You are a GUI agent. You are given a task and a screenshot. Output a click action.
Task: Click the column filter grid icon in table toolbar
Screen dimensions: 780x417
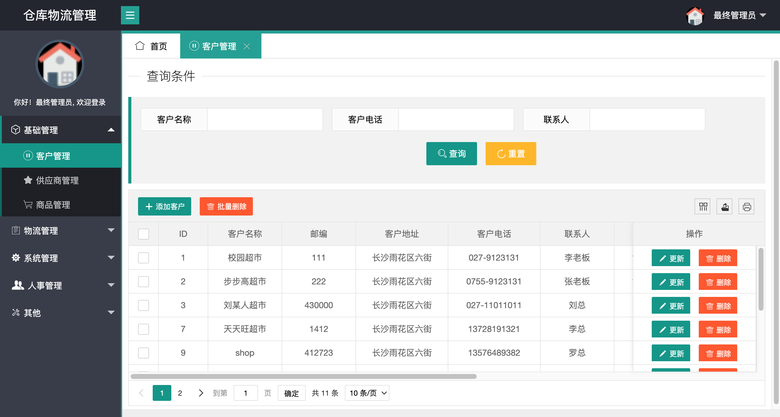(x=702, y=207)
